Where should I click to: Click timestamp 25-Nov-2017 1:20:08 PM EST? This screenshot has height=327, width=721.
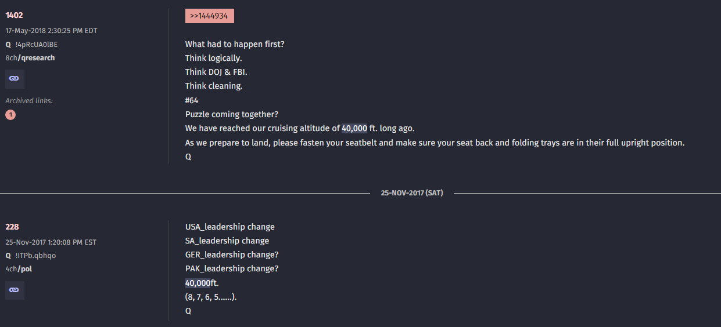pyautogui.click(x=51, y=242)
